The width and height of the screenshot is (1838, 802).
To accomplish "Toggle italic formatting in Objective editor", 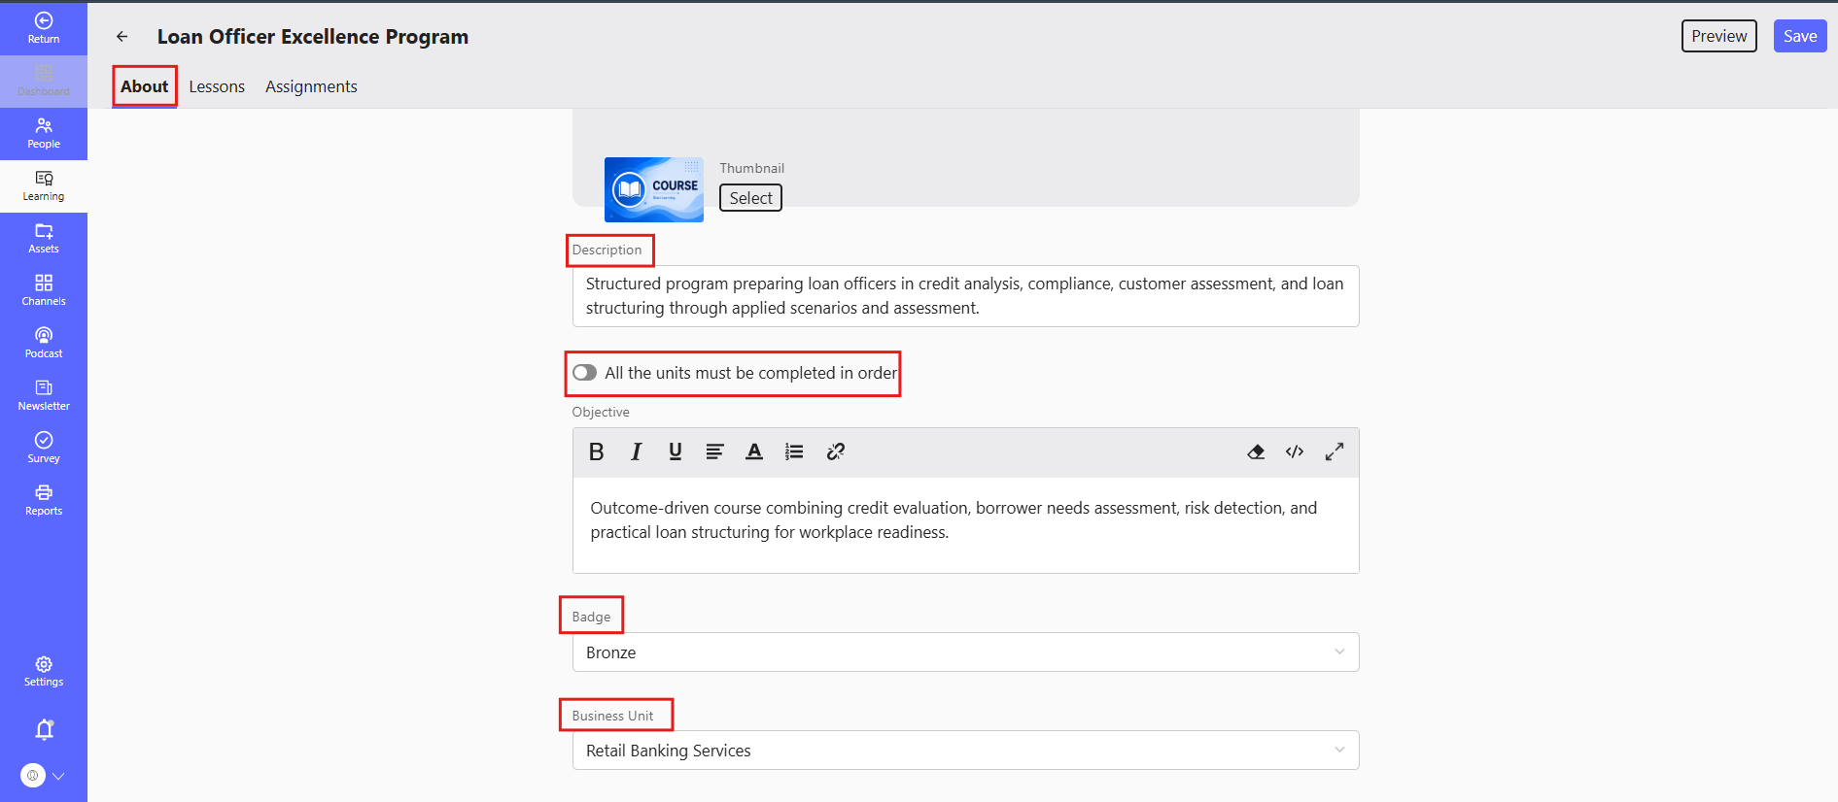I will 636,451.
